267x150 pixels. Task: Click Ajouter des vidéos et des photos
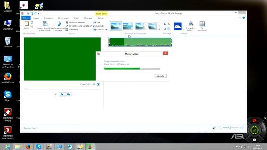tap(45, 26)
